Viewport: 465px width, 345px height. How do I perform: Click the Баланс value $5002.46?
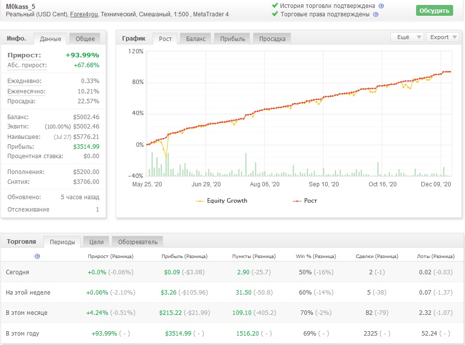coord(86,117)
